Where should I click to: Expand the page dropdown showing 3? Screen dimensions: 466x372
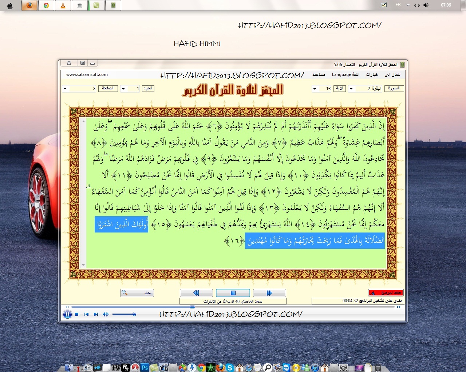tap(65, 89)
